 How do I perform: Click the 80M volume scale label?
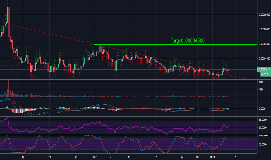click(261, 82)
